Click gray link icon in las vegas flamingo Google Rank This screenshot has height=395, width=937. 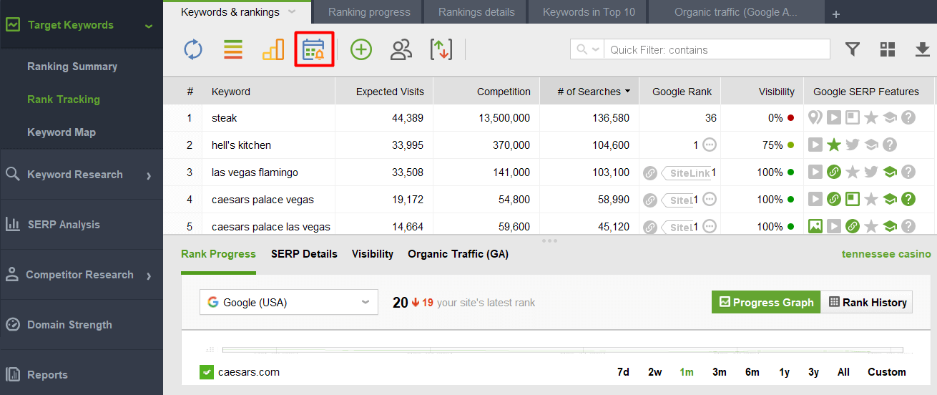pyautogui.click(x=650, y=172)
